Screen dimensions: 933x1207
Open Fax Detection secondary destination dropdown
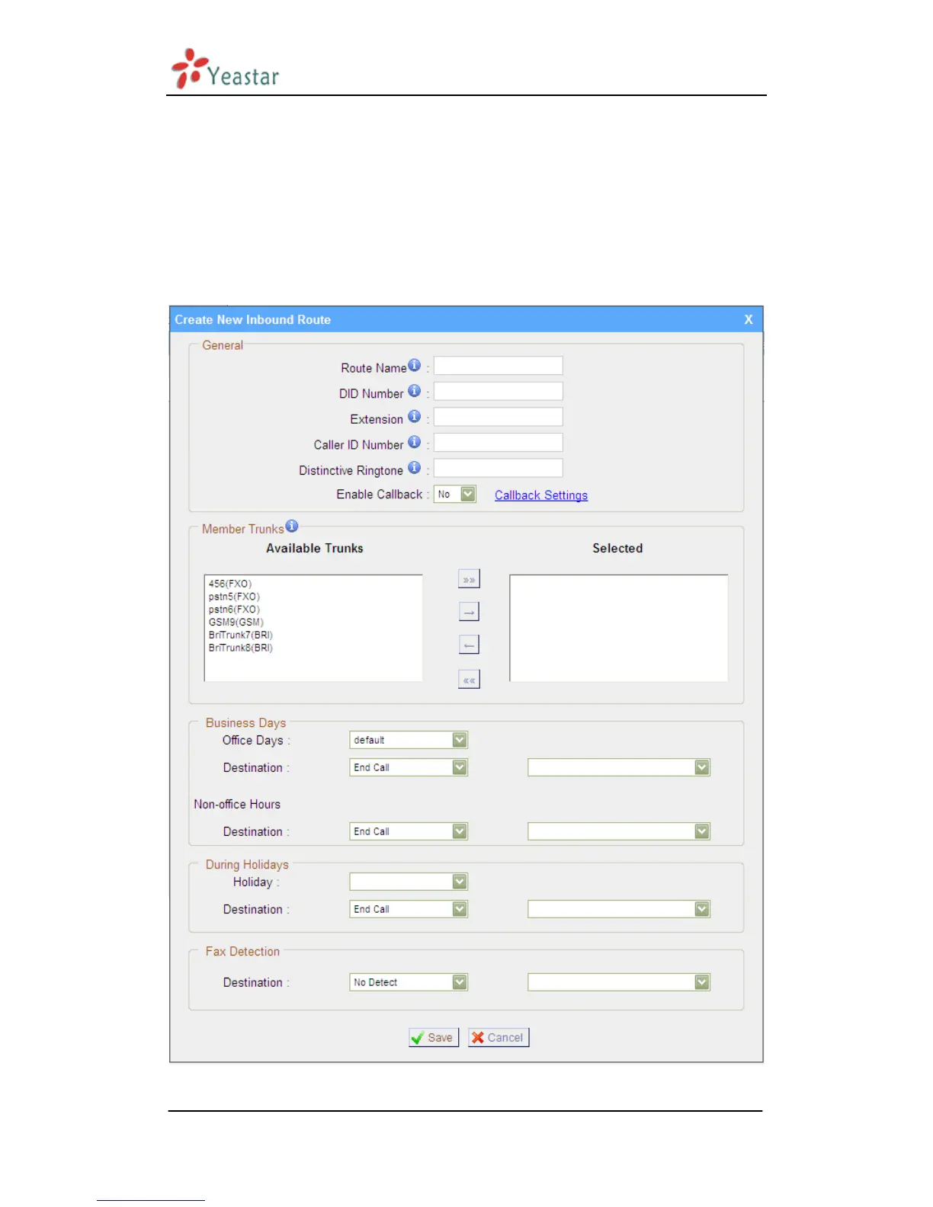coord(619,982)
